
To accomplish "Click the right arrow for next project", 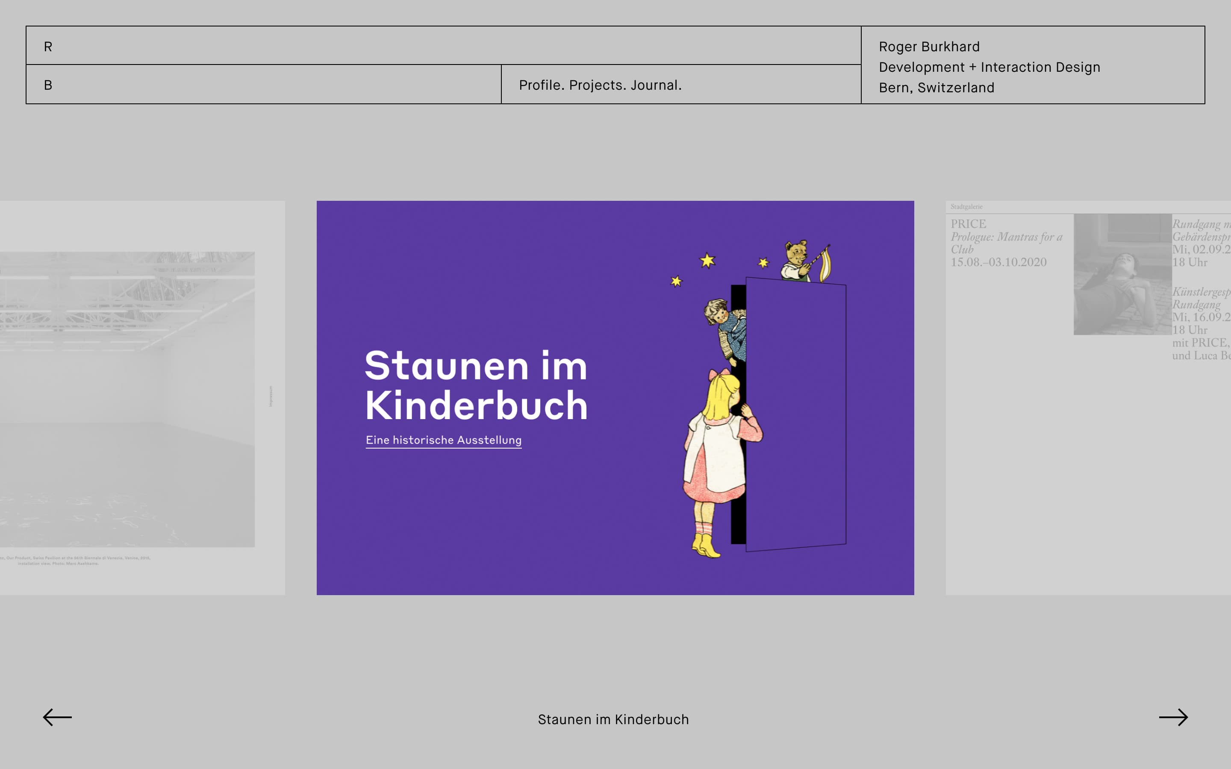I will click(x=1173, y=717).
